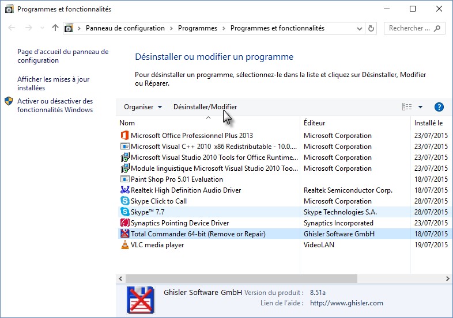Click the Microsoft Office Professionnel Plus icon

tap(125, 136)
